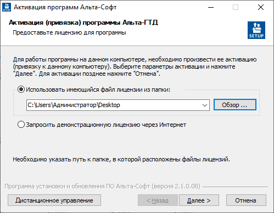This screenshot has height=213, width=274.
Task: Proceed with the Далее button
Action: point(199,200)
